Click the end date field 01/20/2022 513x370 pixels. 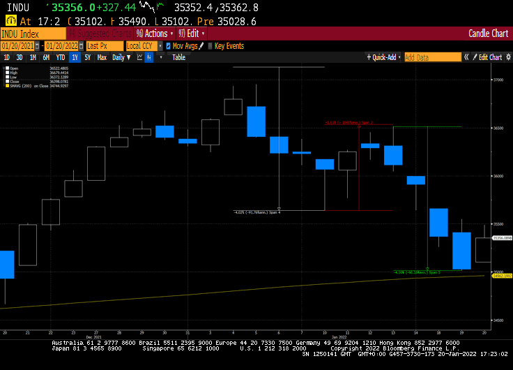61,46
